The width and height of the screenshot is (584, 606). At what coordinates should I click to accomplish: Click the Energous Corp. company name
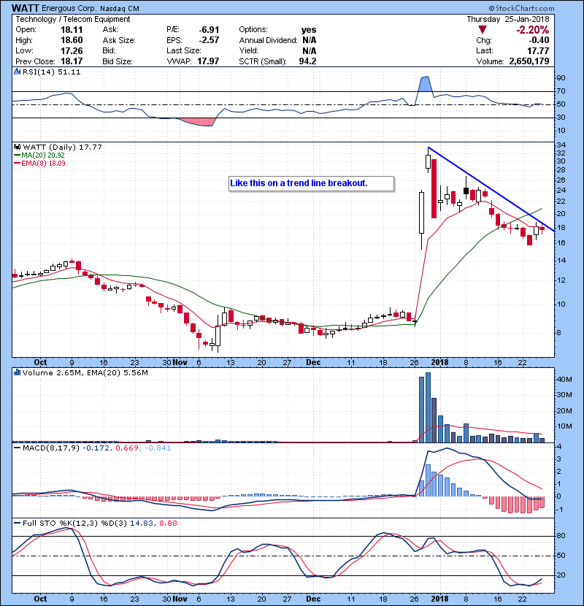(x=69, y=8)
